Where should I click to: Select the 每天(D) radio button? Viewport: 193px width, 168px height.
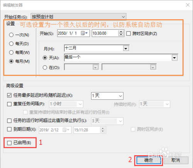(x=11, y=44)
